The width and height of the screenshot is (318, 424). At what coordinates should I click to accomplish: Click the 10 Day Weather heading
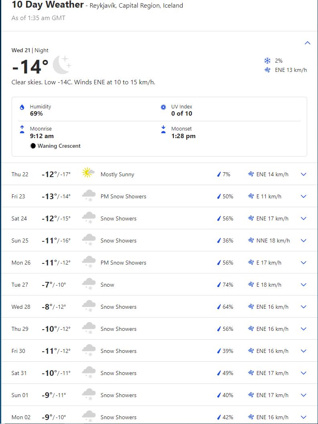click(x=48, y=4)
